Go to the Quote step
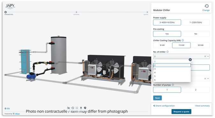The height and width of the screenshot is (118, 215). pos(147,12)
